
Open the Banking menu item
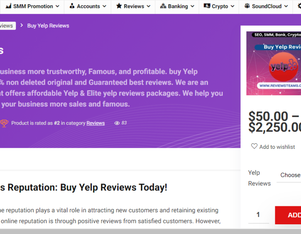tap(178, 6)
